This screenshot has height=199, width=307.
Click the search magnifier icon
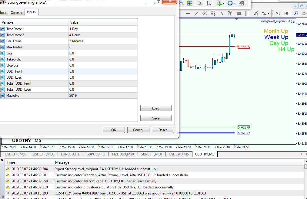[x=296, y=13]
